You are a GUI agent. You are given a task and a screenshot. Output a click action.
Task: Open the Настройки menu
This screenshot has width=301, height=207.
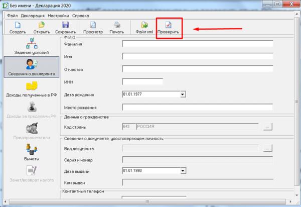58,16
